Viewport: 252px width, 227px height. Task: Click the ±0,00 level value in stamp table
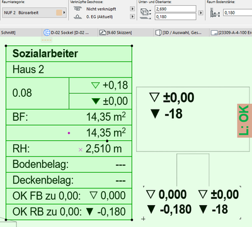coord(115,101)
